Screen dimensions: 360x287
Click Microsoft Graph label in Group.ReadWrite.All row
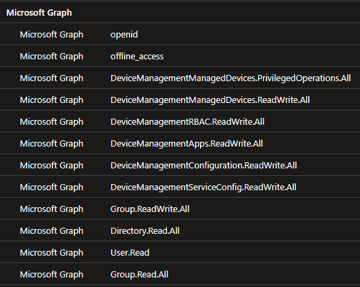52,209
